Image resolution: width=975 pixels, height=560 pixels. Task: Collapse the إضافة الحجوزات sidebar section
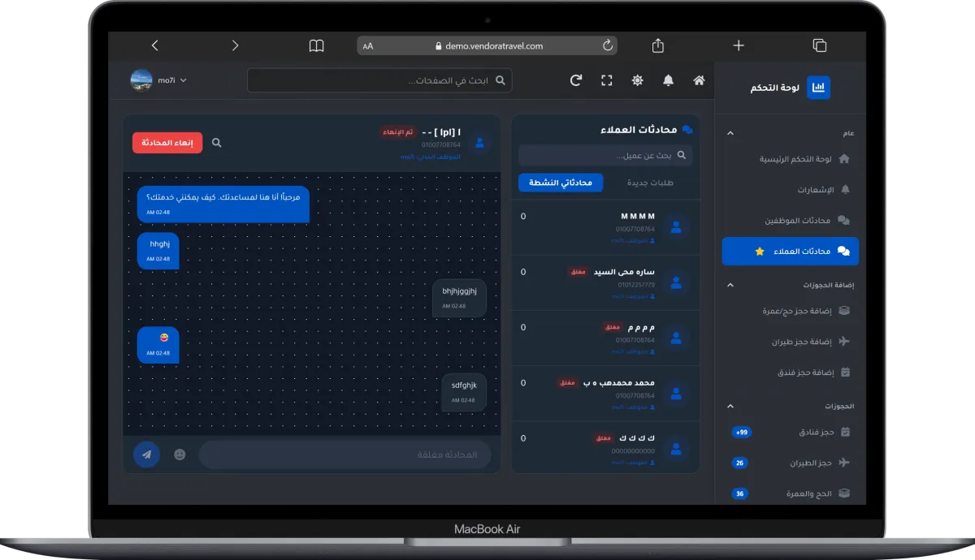(730, 285)
